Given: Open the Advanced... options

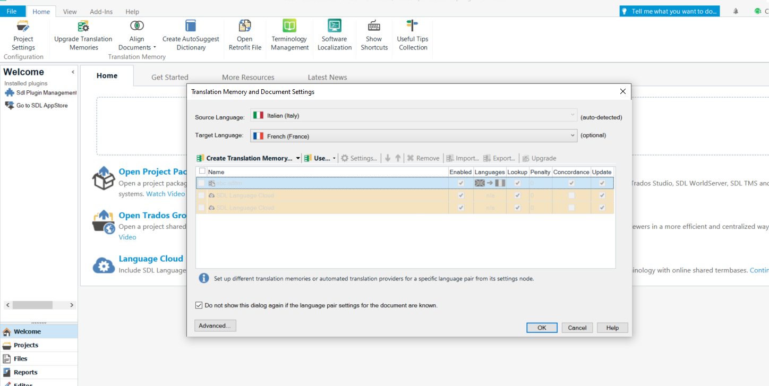Looking at the screenshot, I should click(x=215, y=325).
